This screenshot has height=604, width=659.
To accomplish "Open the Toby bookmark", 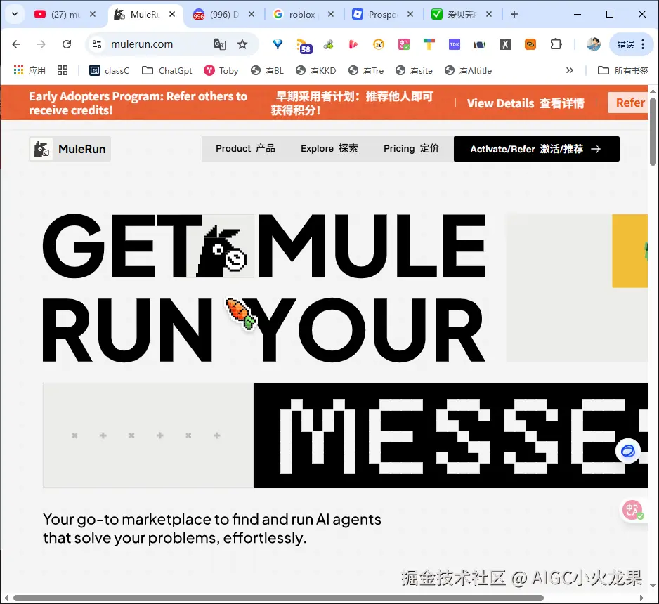I will coord(221,70).
